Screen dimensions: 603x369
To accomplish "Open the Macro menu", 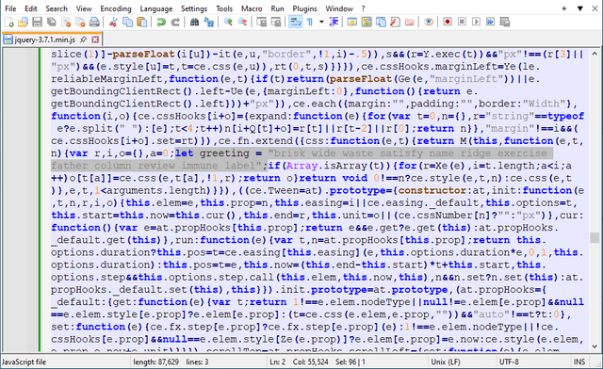I will [252, 8].
